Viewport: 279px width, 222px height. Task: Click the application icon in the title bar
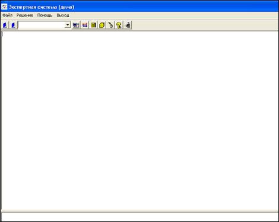(x=4, y=7)
